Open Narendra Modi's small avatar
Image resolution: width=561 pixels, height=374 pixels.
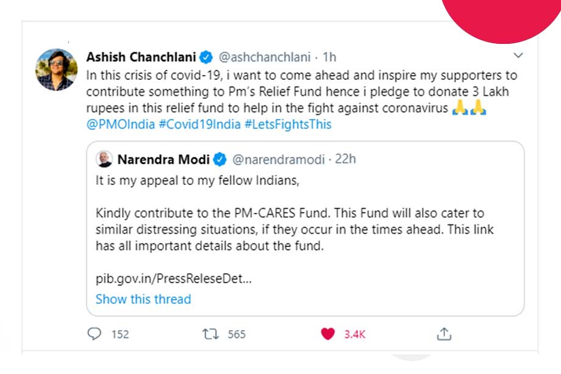tap(104, 160)
